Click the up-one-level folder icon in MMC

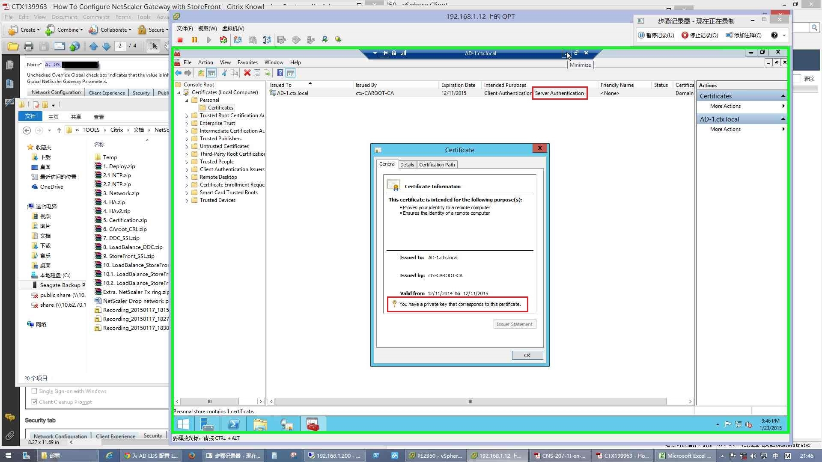coord(201,73)
